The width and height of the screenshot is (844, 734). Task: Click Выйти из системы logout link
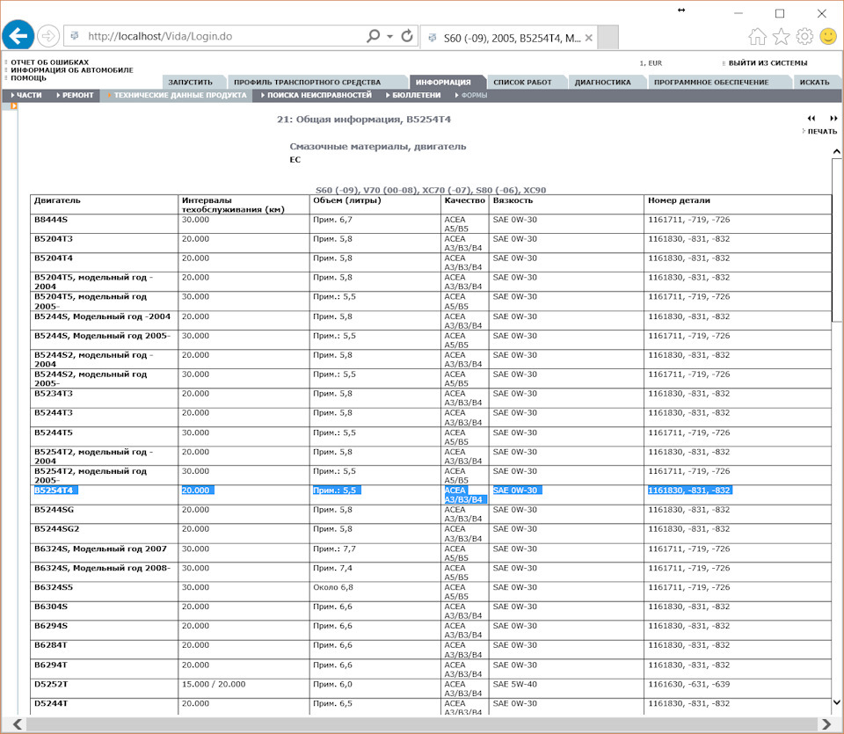click(x=767, y=63)
